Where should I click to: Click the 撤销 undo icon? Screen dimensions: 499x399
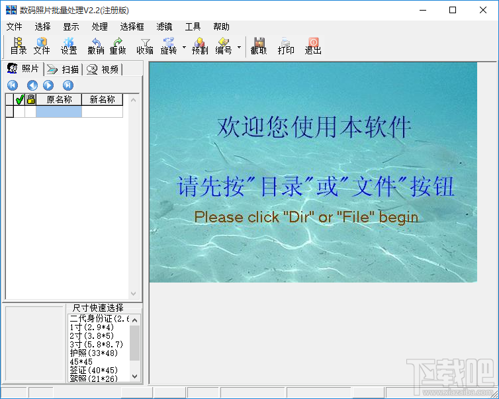pyautogui.click(x=96, y=46)
